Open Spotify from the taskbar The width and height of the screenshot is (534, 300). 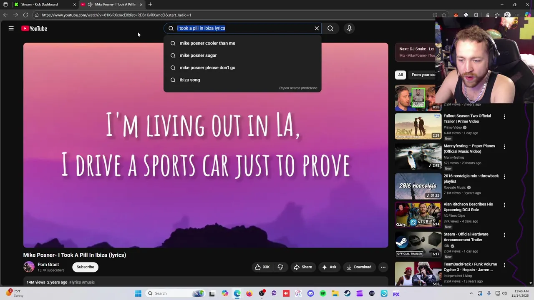coord(322,293)
